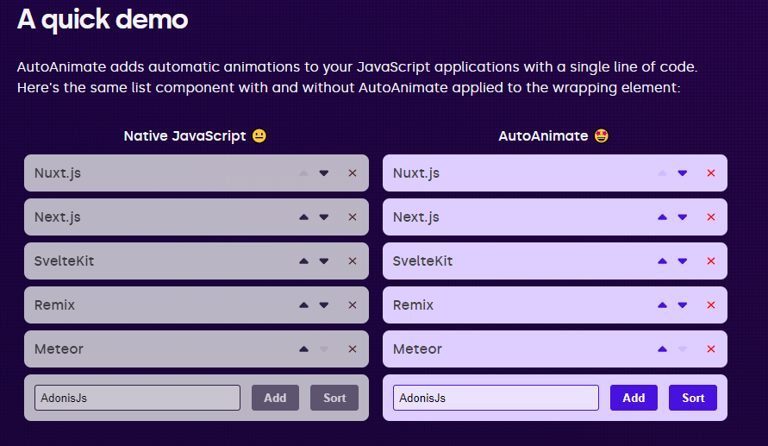Move Next.js up in AutoAnimate list
This screenshot has width=768, height=446.
[x=662, y=217]
